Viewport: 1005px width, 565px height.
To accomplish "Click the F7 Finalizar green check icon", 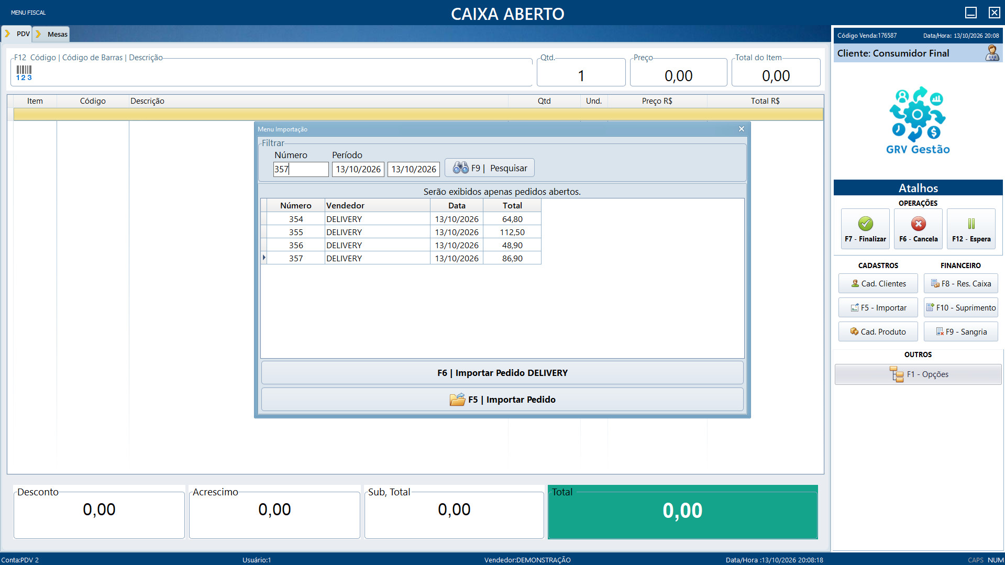I will point(865,224).
